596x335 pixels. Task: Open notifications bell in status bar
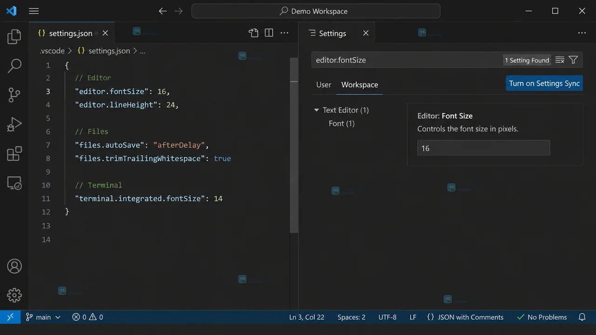pyautogui.click(x=582, y=317)
